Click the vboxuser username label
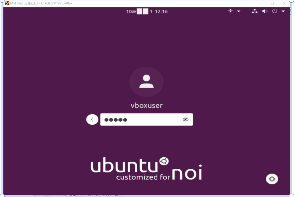This screenshot has width=295, height=197. coord(147,106)
